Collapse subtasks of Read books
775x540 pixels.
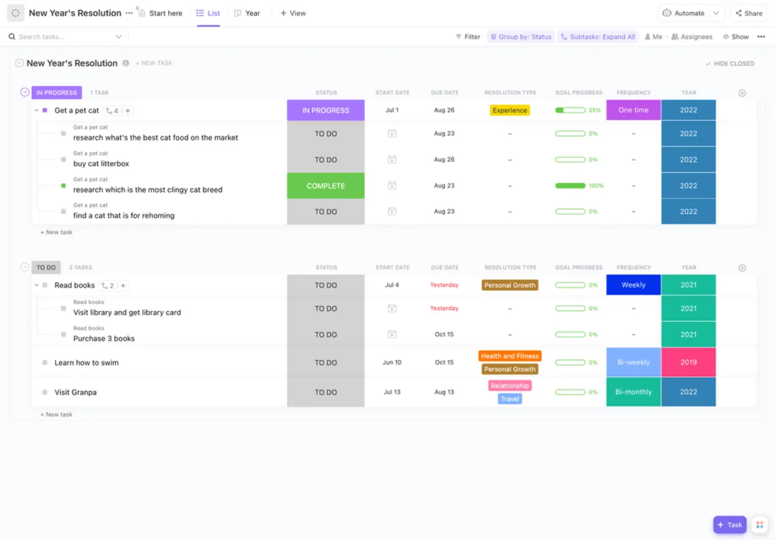coord(37,285)
